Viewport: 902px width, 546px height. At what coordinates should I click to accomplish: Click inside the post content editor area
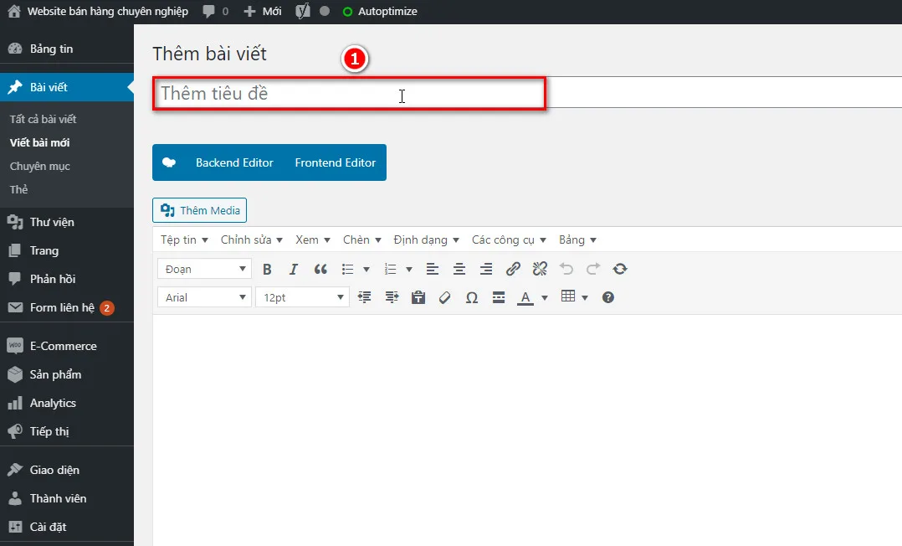[527, 430]
